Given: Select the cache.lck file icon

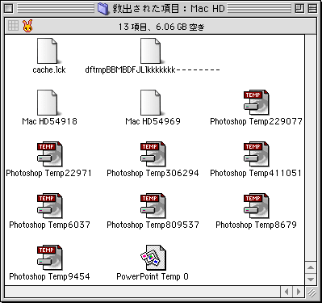Looking at the screenshot, I should point(47,51).
